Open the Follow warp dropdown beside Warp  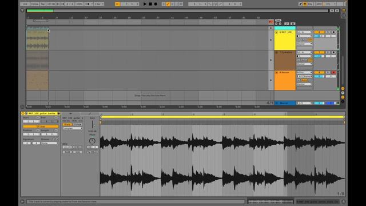[x=78, y=125]
